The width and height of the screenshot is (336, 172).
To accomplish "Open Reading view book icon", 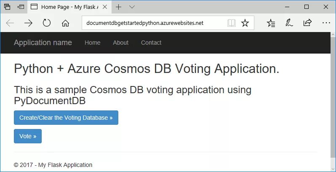I will point(231,23).
